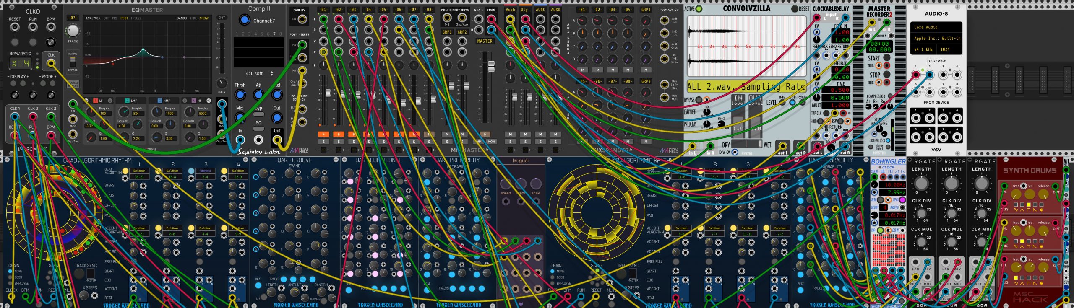
Task: Click the Languor speed knob
Action: pyautogui.click(x=506, y=184)
